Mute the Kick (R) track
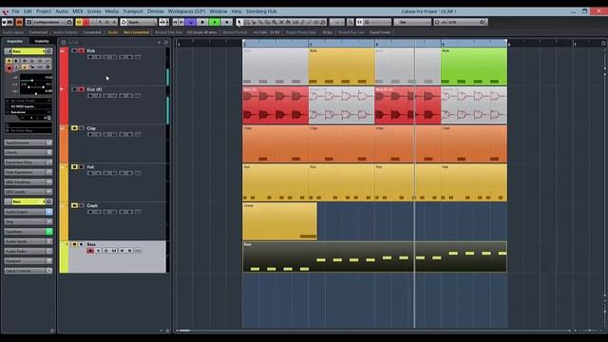This screenshot has width=608, height=342. 74,89
